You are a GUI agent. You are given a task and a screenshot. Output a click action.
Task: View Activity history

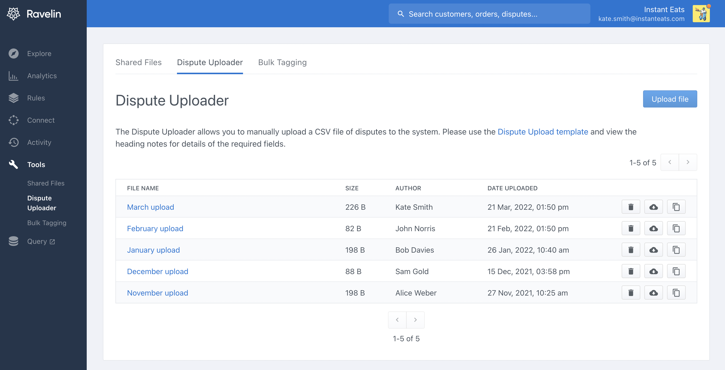pyautogui.click(x=39, y=143)
